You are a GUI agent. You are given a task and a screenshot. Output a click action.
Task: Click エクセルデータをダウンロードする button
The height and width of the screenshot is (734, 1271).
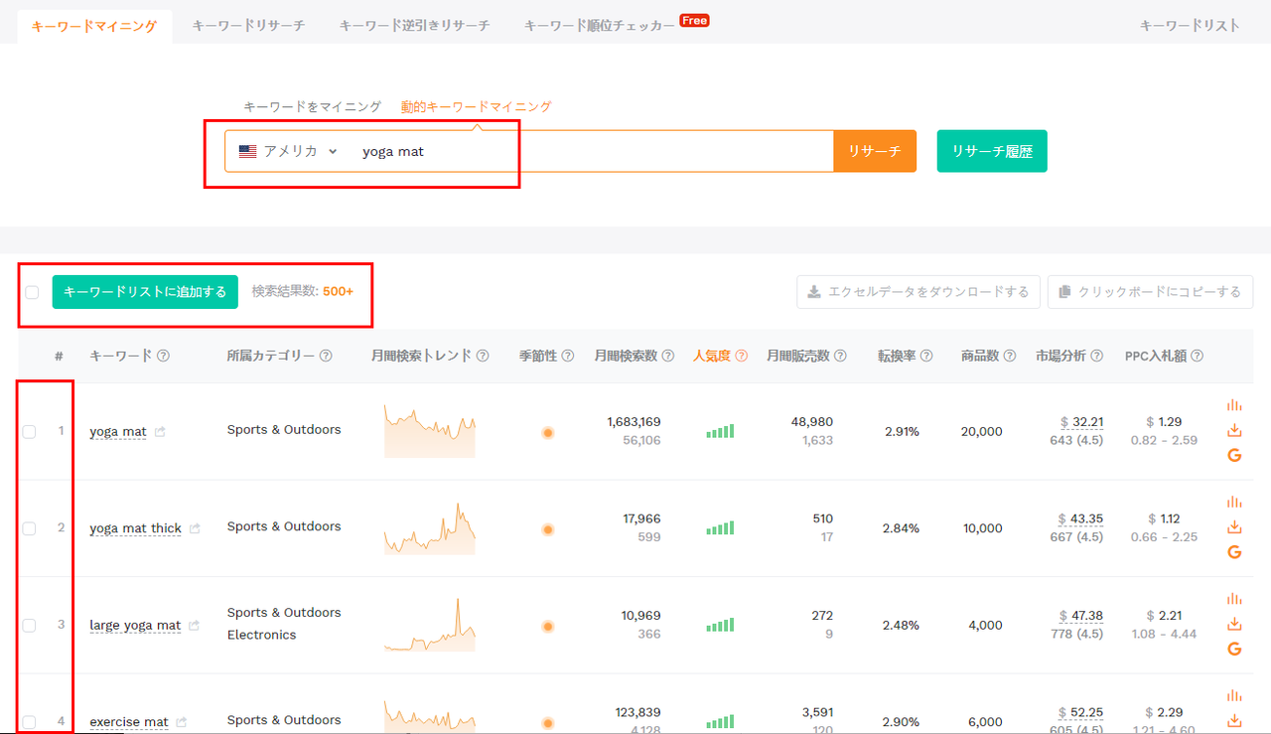[918, 292]
